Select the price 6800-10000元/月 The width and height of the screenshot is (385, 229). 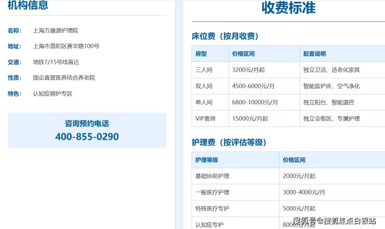(255, 102)
